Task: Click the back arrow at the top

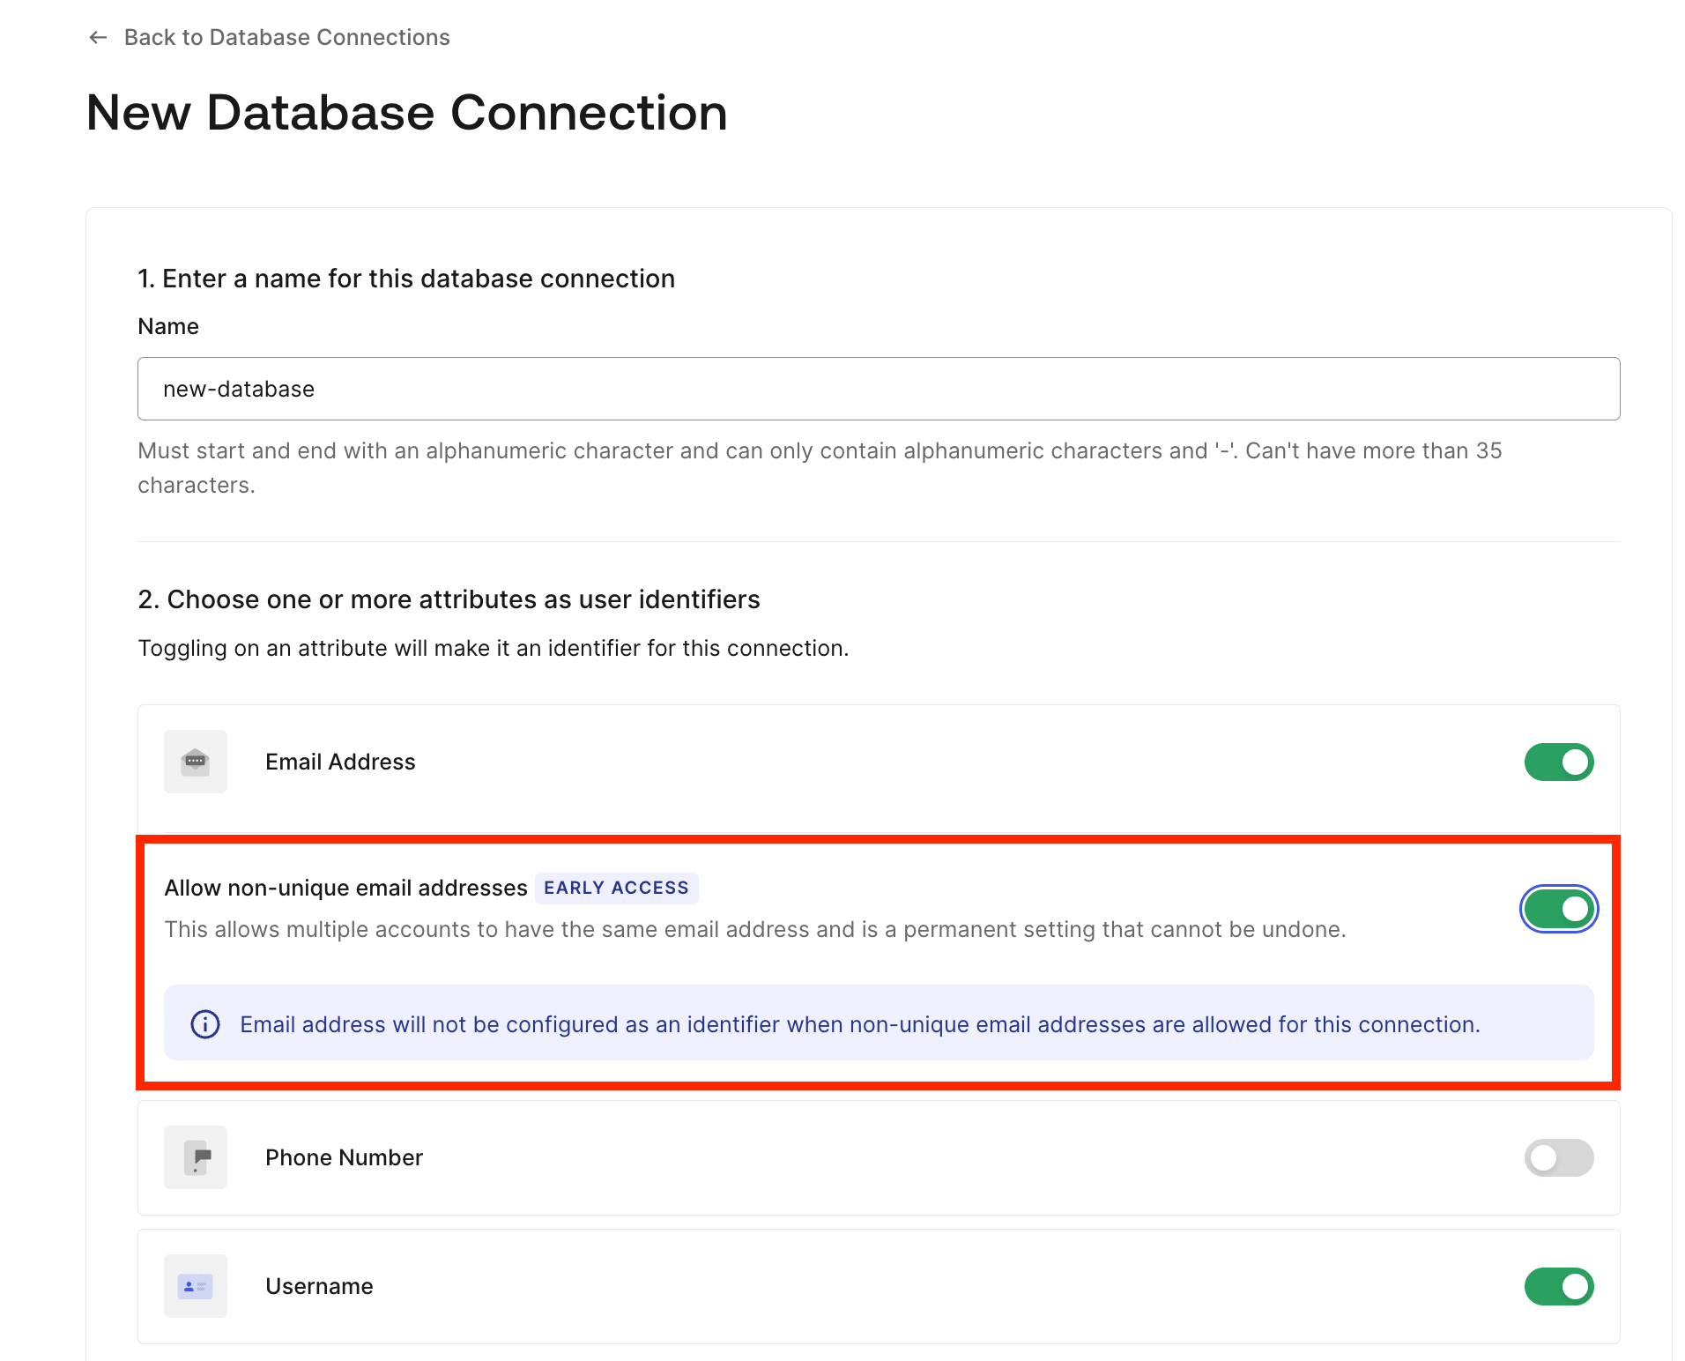Action: [x=99, y=37]
